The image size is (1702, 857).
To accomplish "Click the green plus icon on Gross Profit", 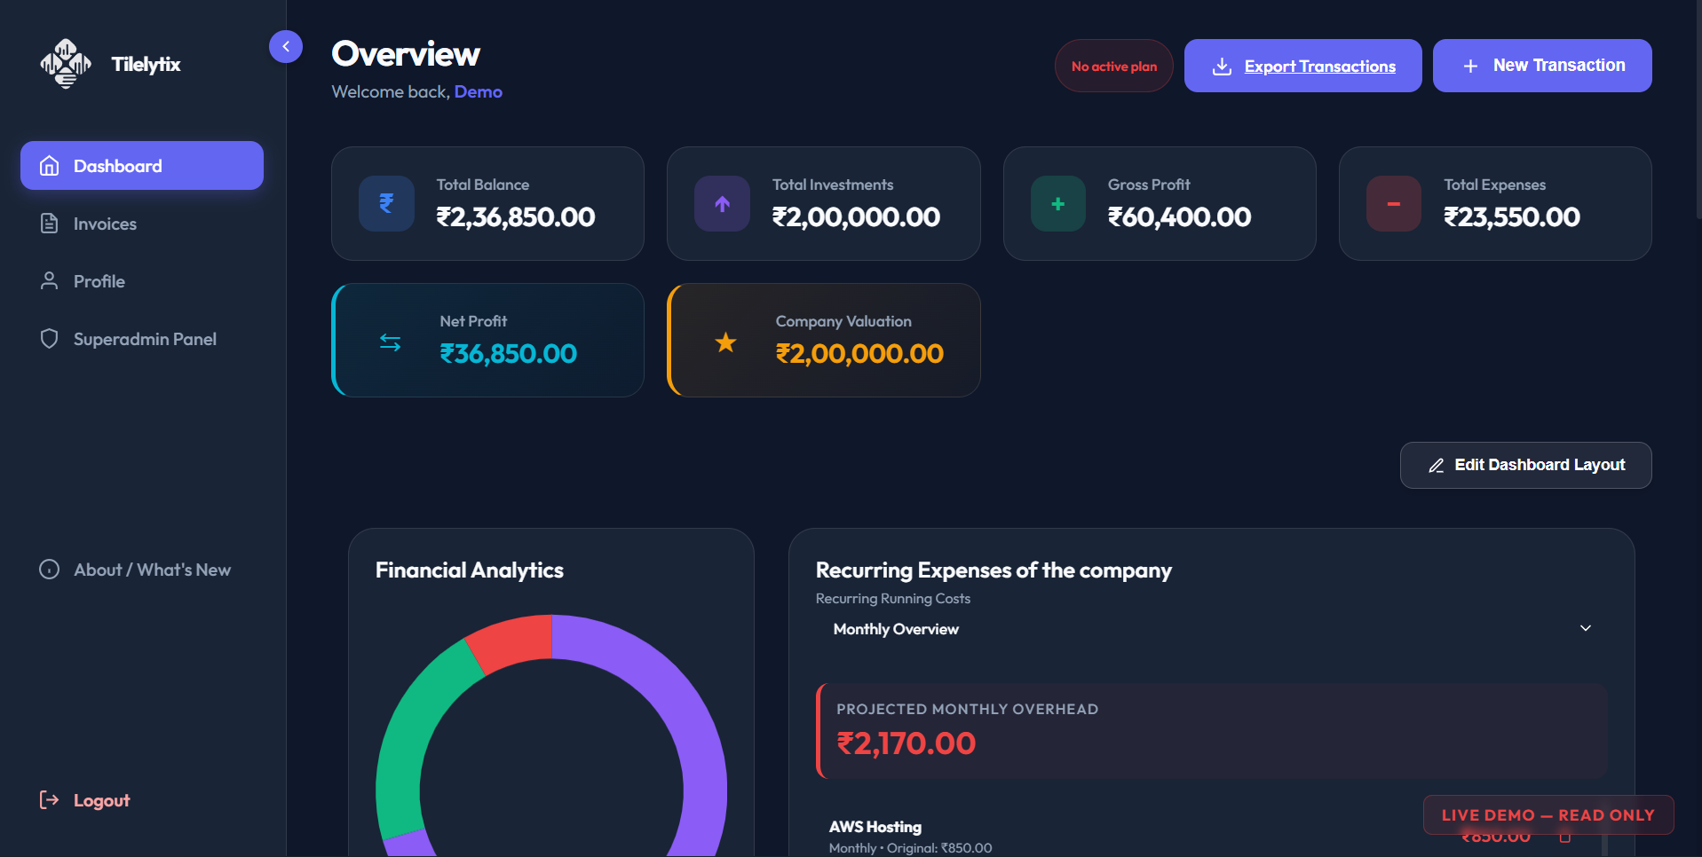I will [1058, 203].
